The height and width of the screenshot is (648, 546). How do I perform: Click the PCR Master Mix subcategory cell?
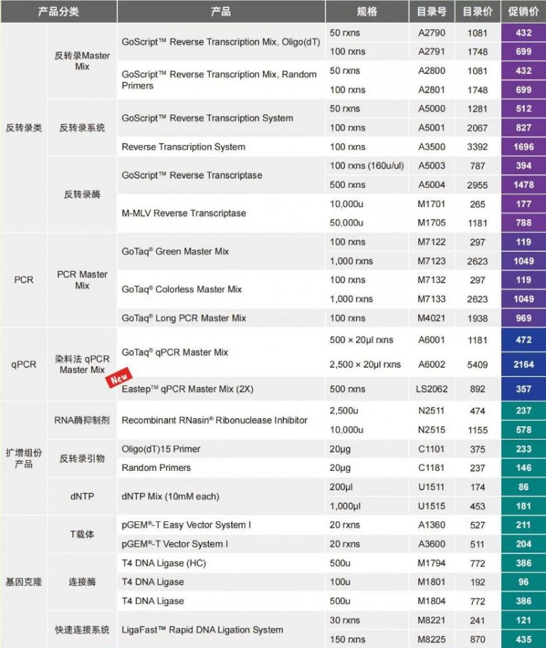(x=82, y=280)
